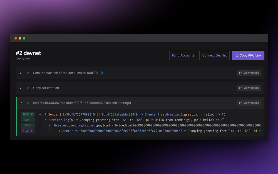The width and height of the screenshot is (278, 174).
Task: Collapse the Sender setGreeting trace entry
Action: coord(40,114)
